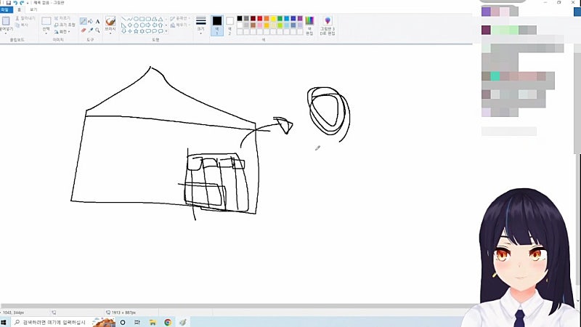The width and height of the screenshot is (581, 327).
Task: Open Task View on the taskbar
Action: (x=137, y=322)
